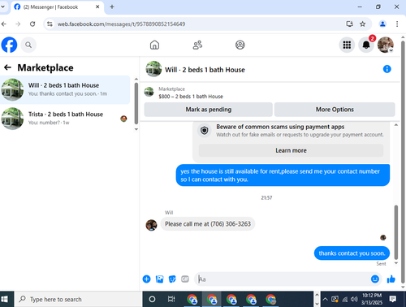The image size is (406, 307).
Task: Open the Facebook logo home link
Action: tap(9, 45)
